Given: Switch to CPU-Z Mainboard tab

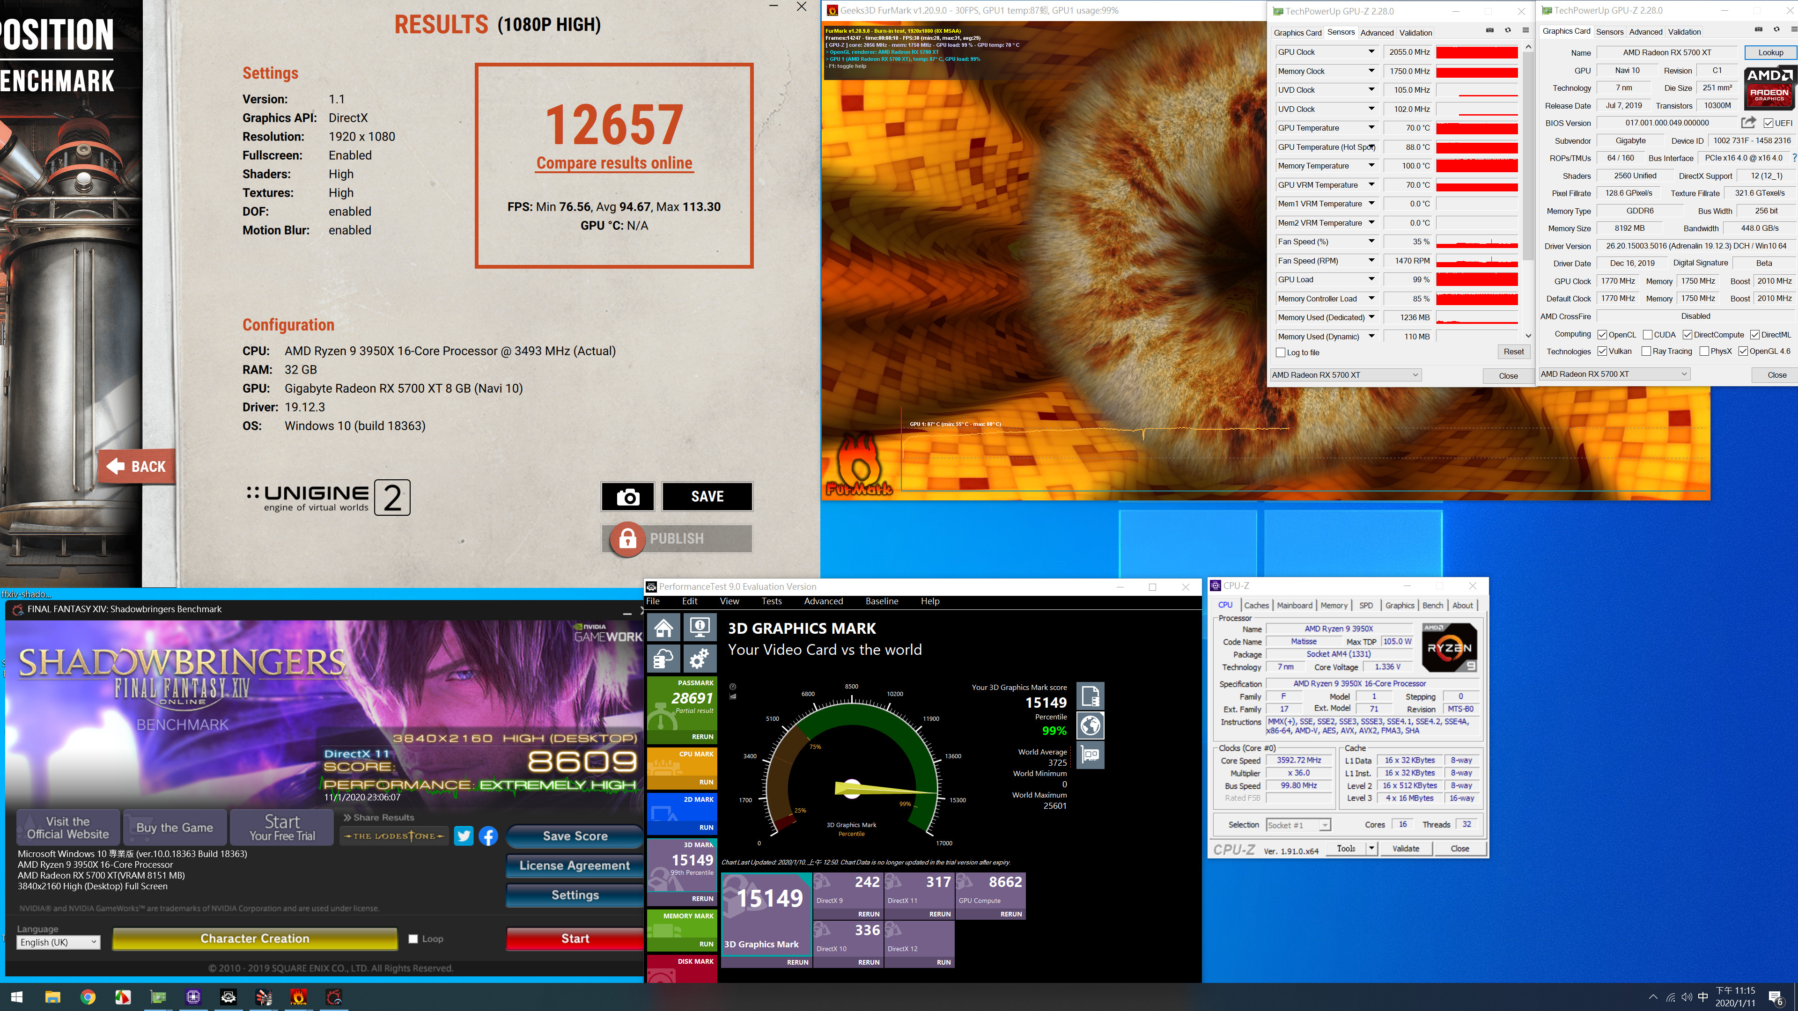Looking at the screenshot, I should pyautogui.click(x=1294, y=606).
